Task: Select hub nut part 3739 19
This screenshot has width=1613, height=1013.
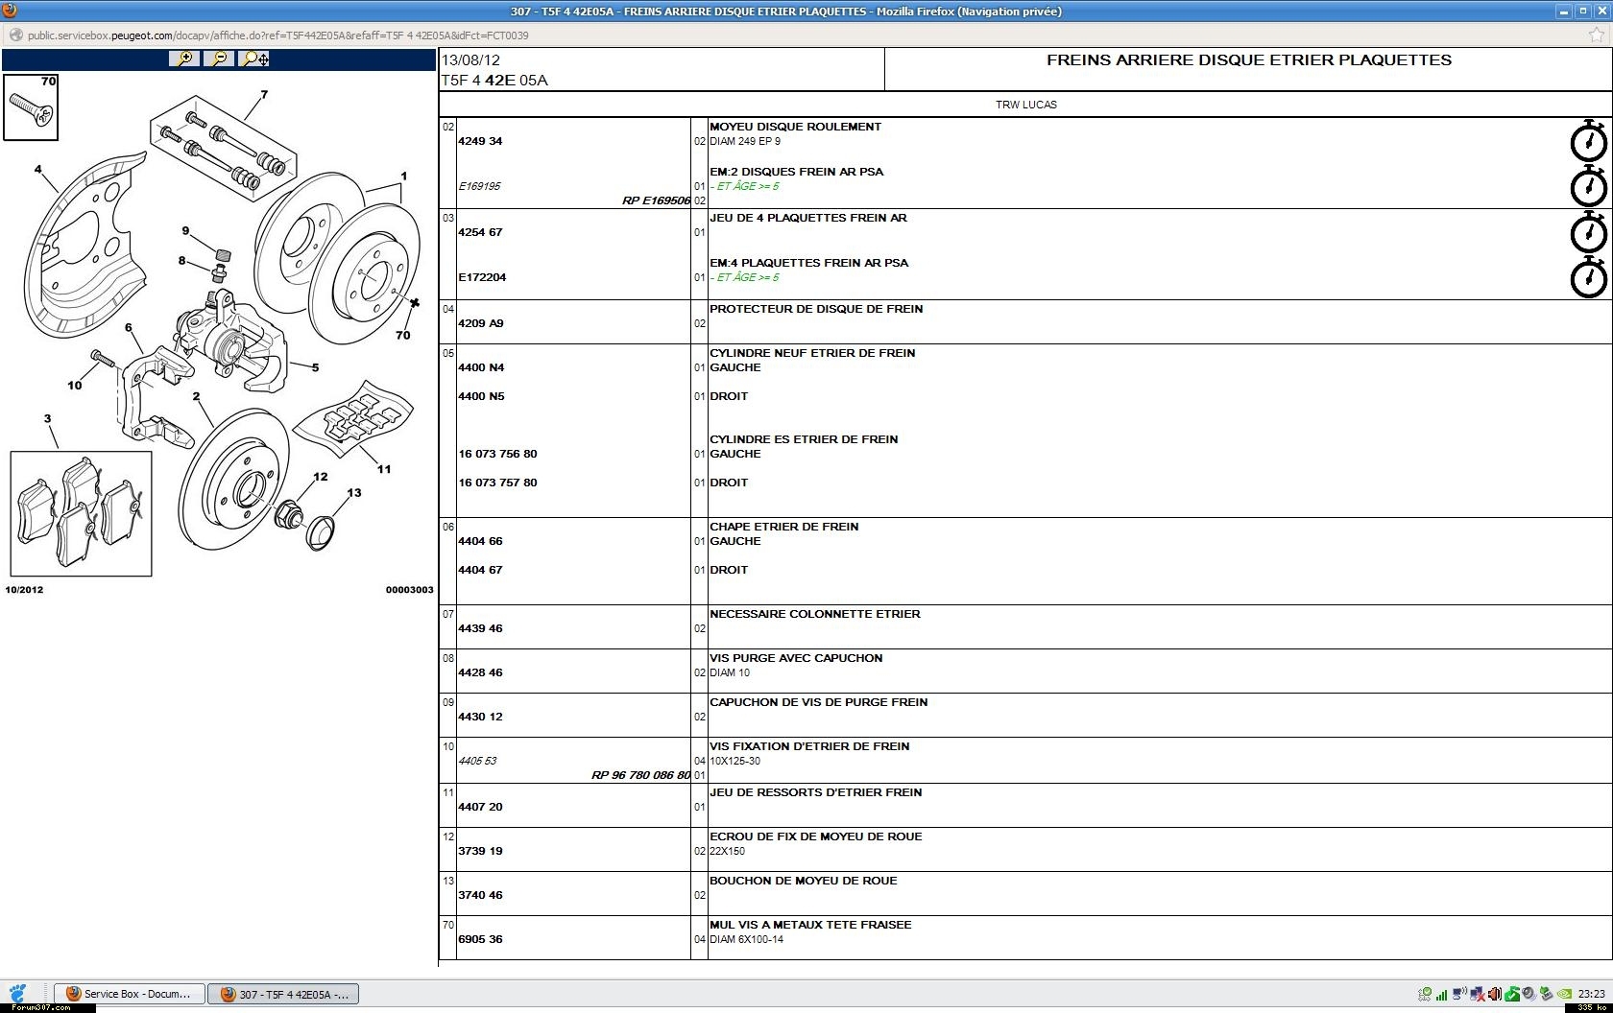Action: pyautogui.click(x=480, y=851)
